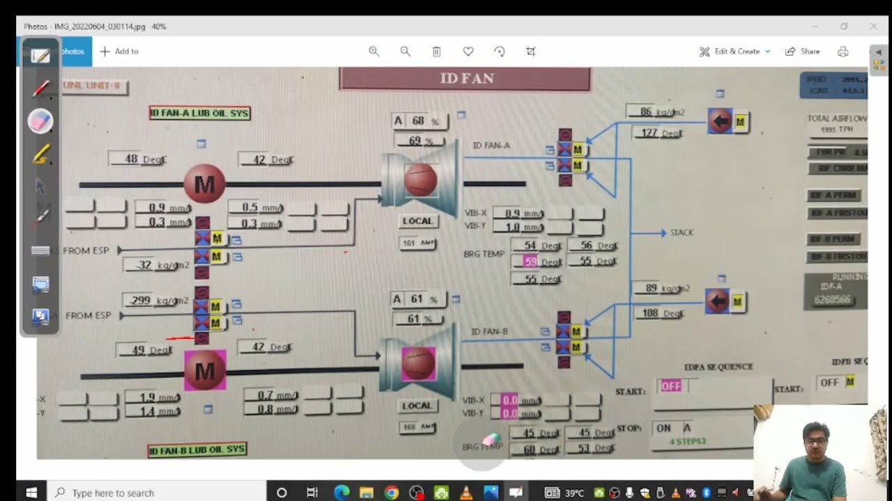
Task: Click LOCAL under ID Fan B
Action: click(x=417, y=405)
